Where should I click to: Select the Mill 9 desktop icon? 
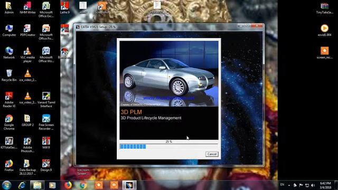pyautogui.click(x=46, y=143)
